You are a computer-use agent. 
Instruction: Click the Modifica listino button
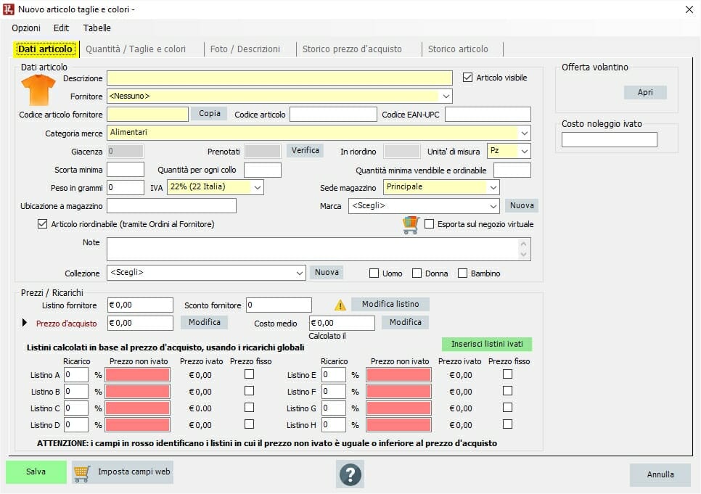tap(390, 304)
